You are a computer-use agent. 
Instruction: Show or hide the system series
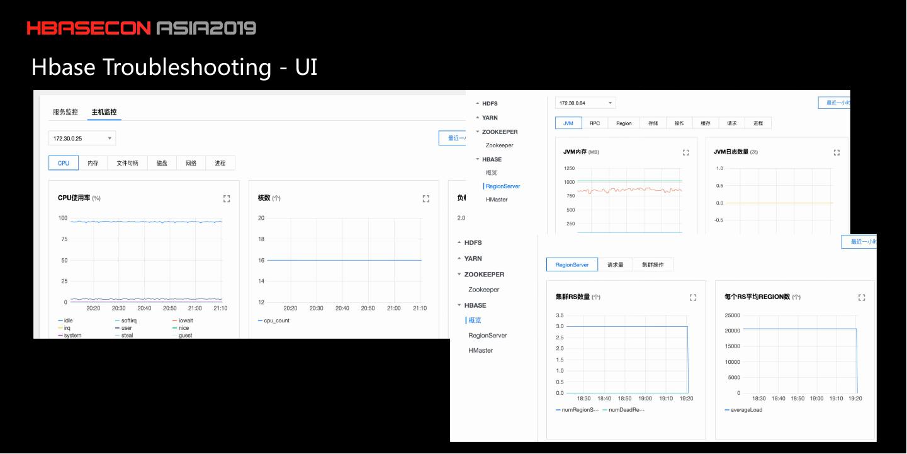70,336
